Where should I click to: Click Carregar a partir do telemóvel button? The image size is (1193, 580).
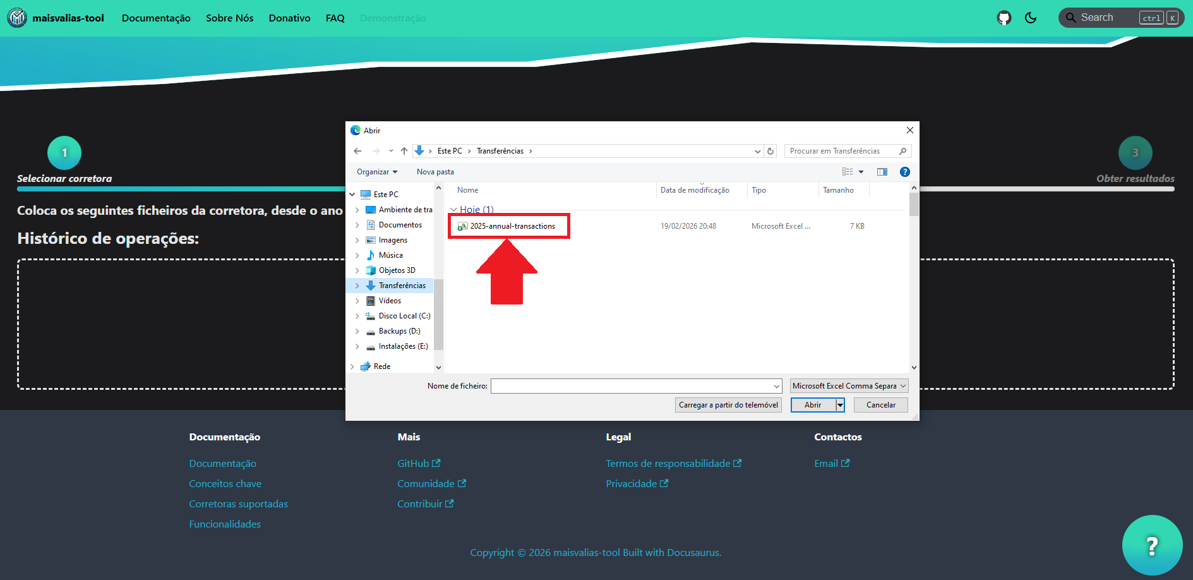coord(728,405)
